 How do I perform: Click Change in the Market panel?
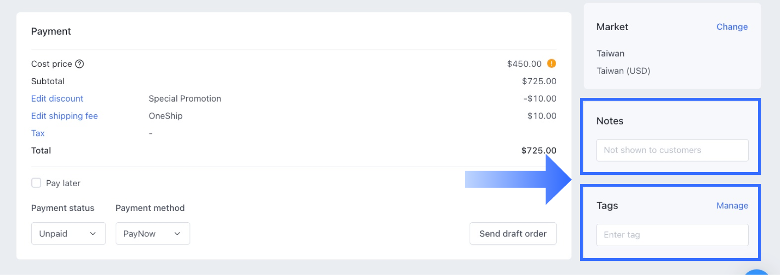click(x=732, y=27)
